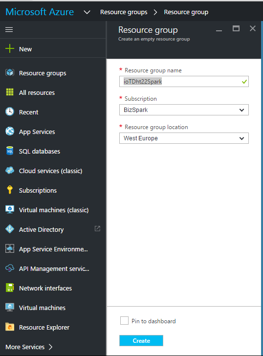Click the Virtual machines monitor icon
The width and height of the screenshot is (263, 356).
tap(10, 307)
